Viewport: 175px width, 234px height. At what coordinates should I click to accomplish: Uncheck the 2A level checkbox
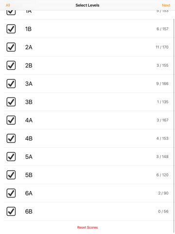(11, 47)
